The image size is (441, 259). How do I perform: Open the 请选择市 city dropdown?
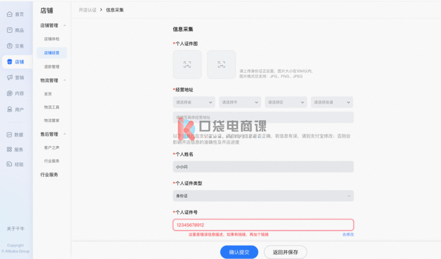pos(240,102)
